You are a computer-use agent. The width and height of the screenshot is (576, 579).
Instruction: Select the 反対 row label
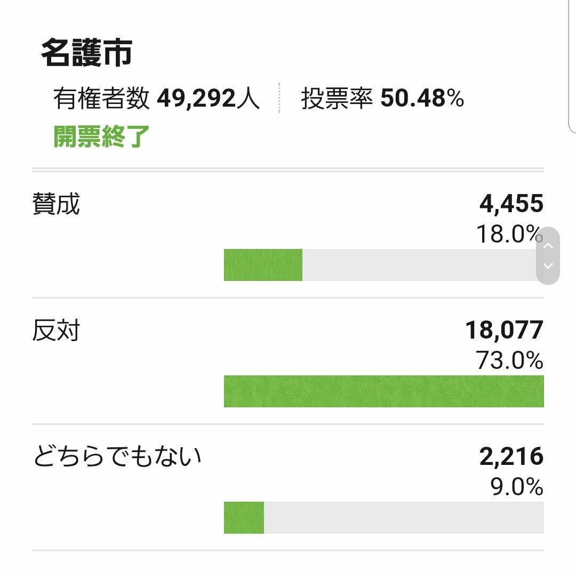point(56,331)
